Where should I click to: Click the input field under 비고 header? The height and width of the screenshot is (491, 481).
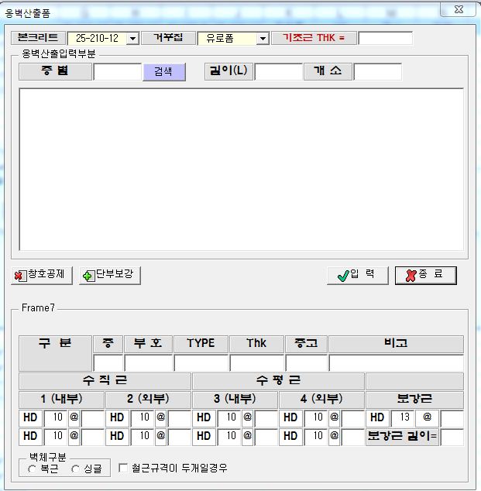[x=396, y=363]
